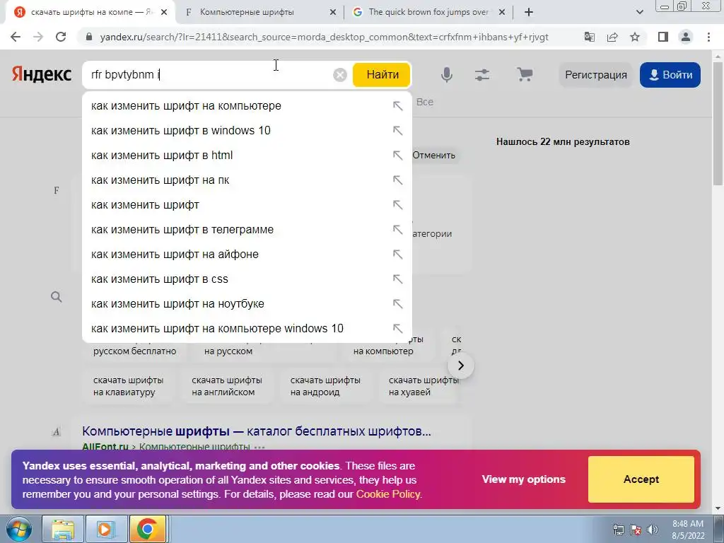The width and height of the screenshot is (724, 543).
Task: Open the Windows Start button
Action: (x=19, y=529)
